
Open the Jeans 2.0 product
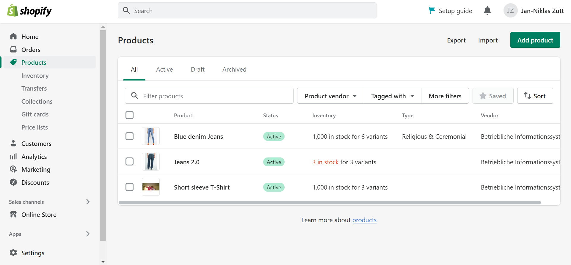point(187,162)
